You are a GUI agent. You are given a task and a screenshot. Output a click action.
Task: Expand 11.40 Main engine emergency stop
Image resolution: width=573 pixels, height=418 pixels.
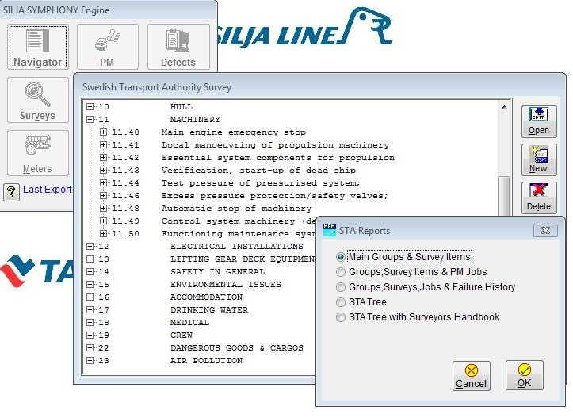[x=103, y=132]
